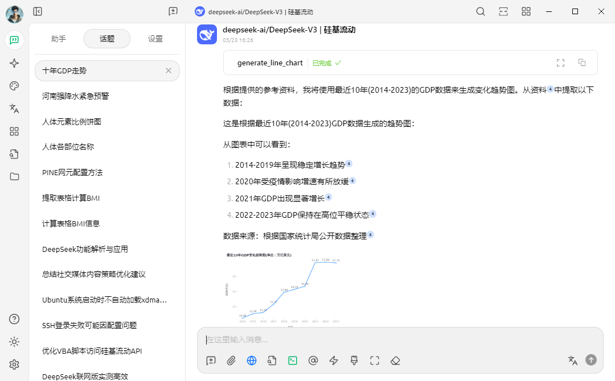Click citation after 2014-2019年呈现稳定增长趋势

(x=348, y=164)
